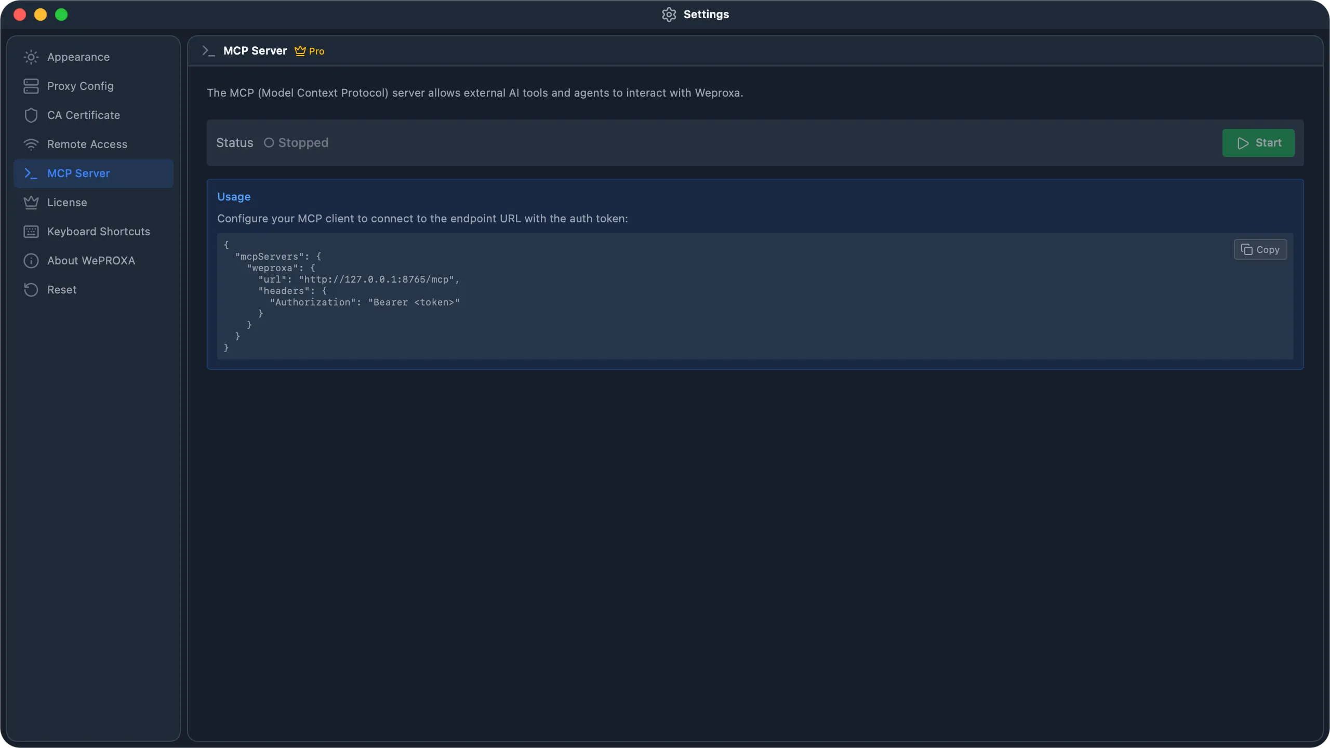Close the Settings window with red button
1330x748 pixels.
pos(20,15)
